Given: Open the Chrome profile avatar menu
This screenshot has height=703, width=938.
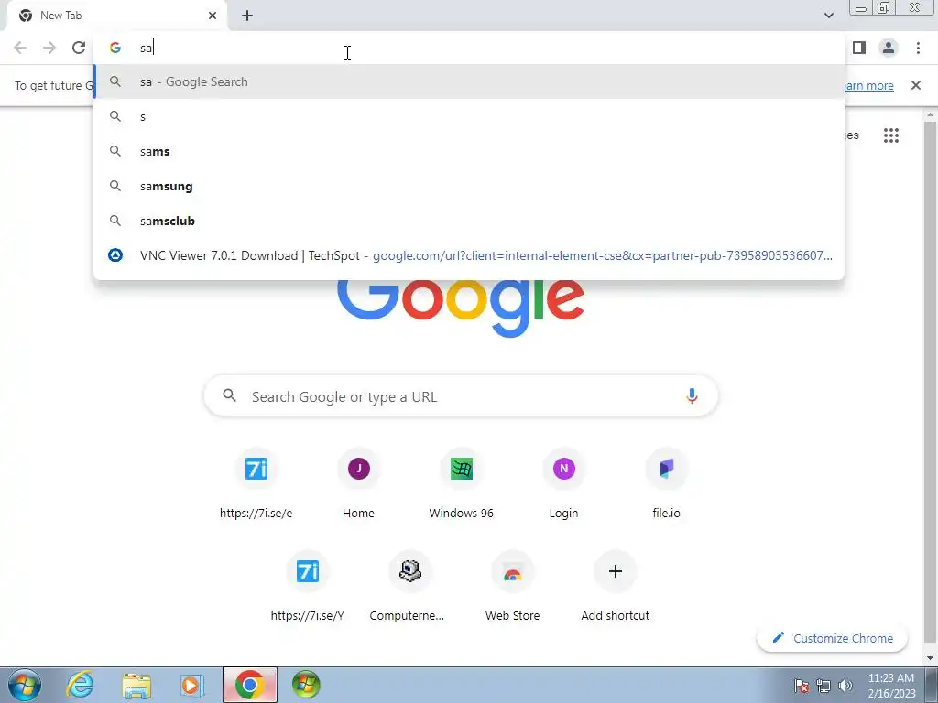Looking at the screenshot, I should click(x=889, y=48).
